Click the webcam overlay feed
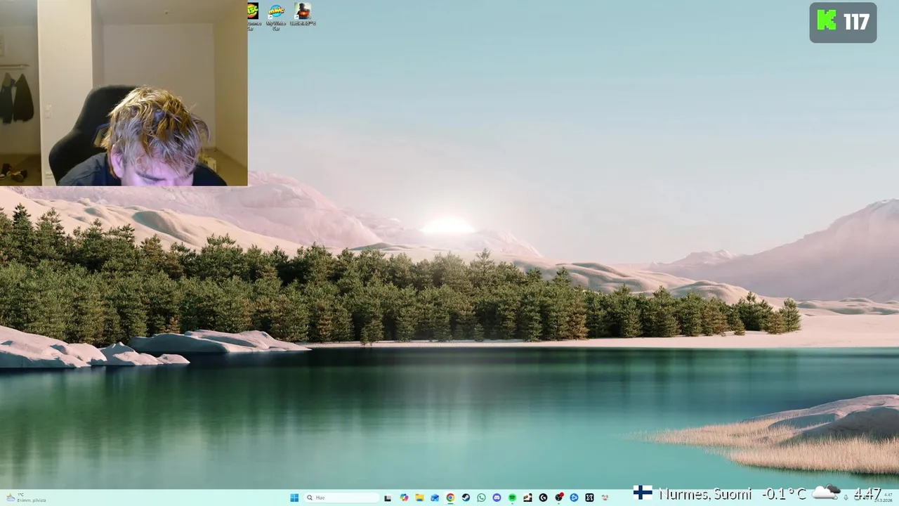Screen dimensions: 899x506 pos(124,93)
